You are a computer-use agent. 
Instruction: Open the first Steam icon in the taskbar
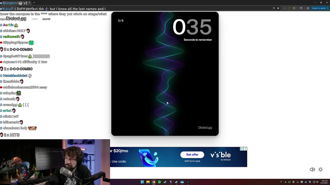165,182
